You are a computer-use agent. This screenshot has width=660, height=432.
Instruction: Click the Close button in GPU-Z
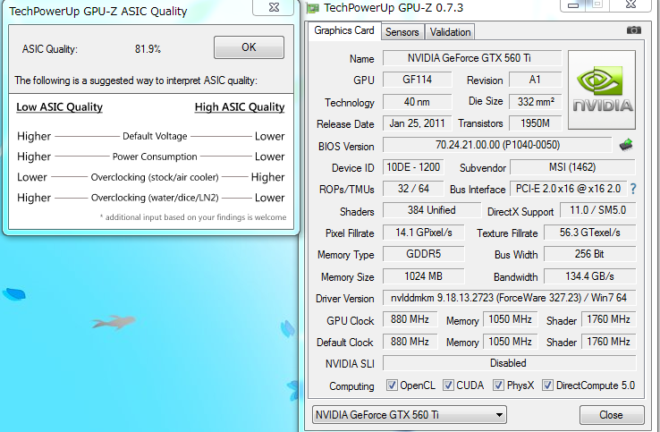pyautogui.click(x=612, y=415)
